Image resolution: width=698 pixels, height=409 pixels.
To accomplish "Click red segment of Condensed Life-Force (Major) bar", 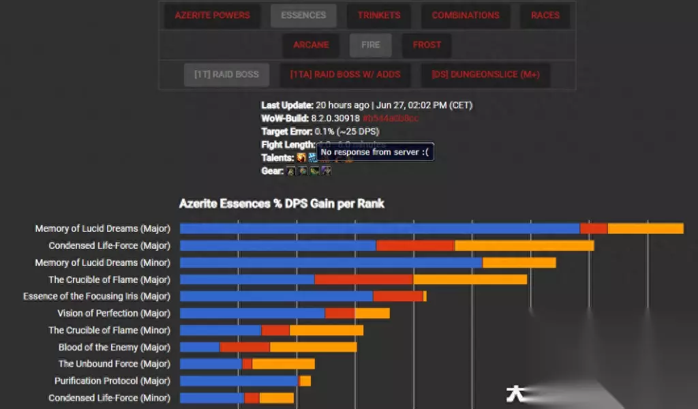I will click(415, 245).
